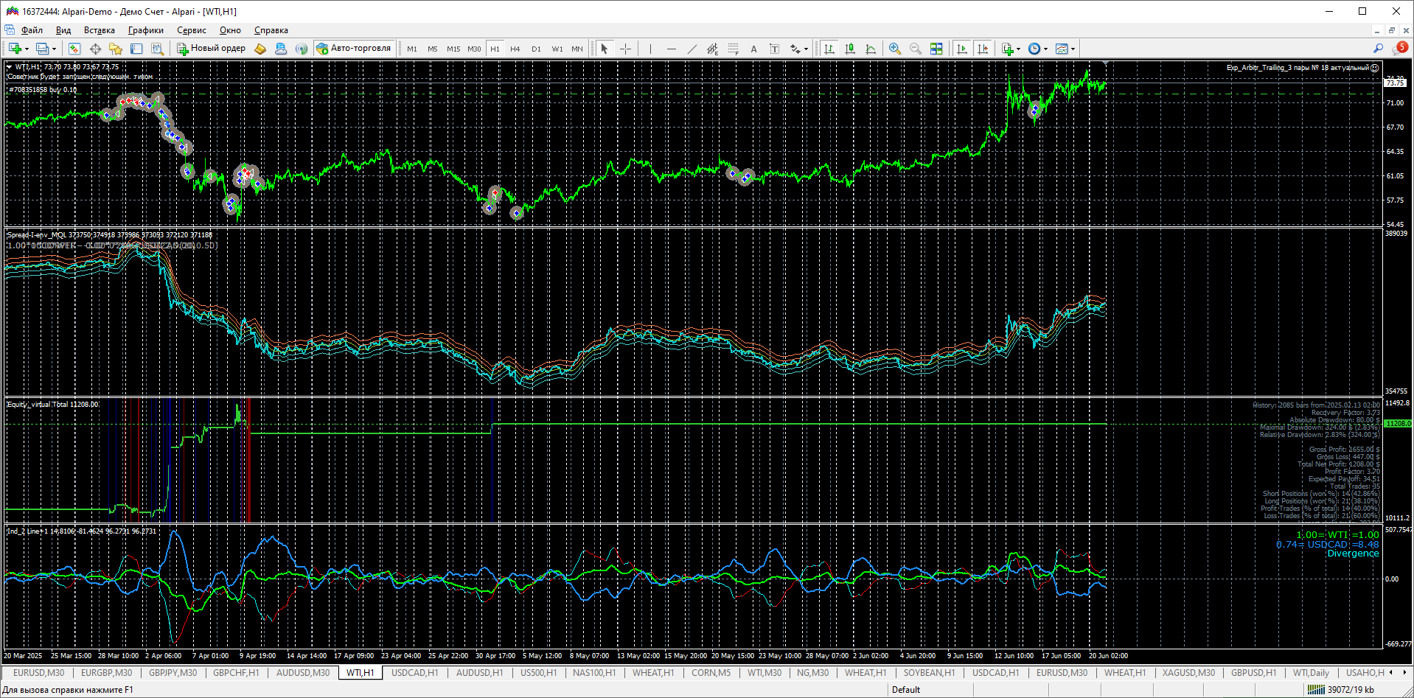
Task: Launch MetaEditor with the yellow book icon
Action: [x=260, y=49]
